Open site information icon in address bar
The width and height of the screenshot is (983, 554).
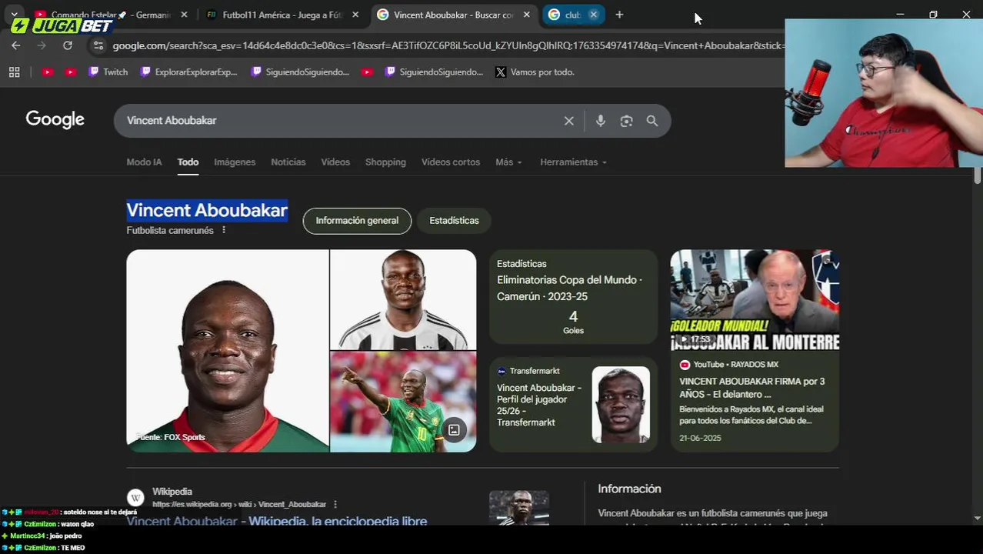tap(98, 45)
